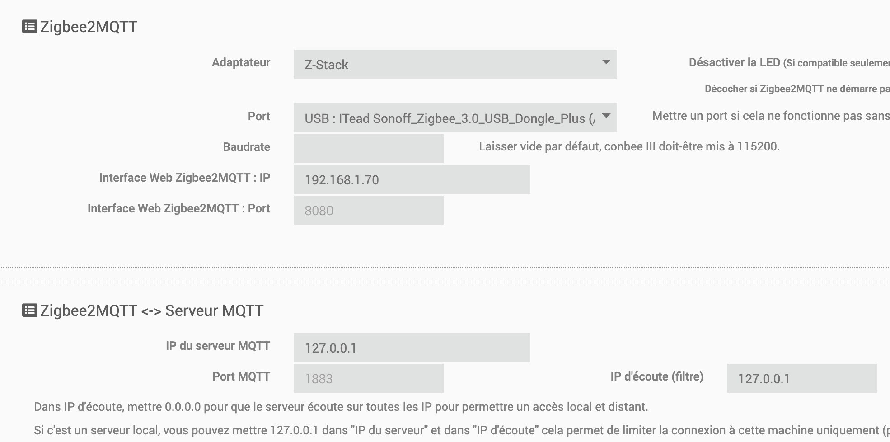Click the IP d'écoute filter field
This screenshot has height=442, width=890.
tap(802, 378)
